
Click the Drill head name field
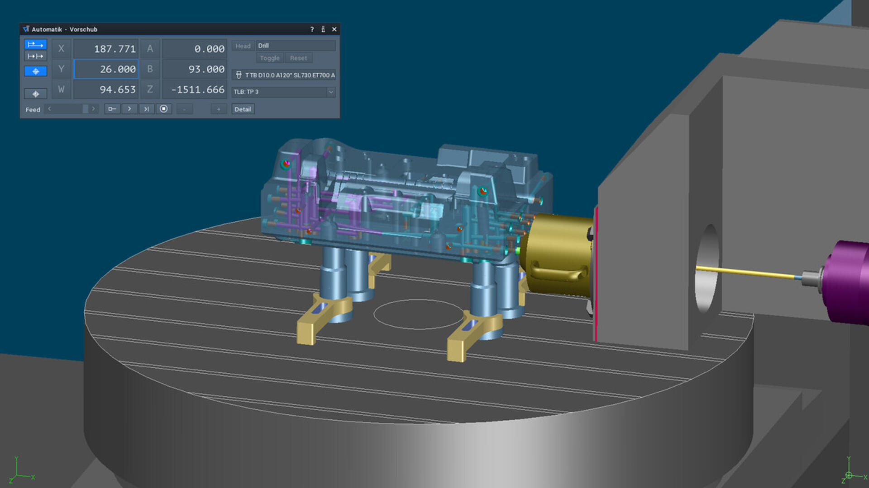(x=295, y=46)
